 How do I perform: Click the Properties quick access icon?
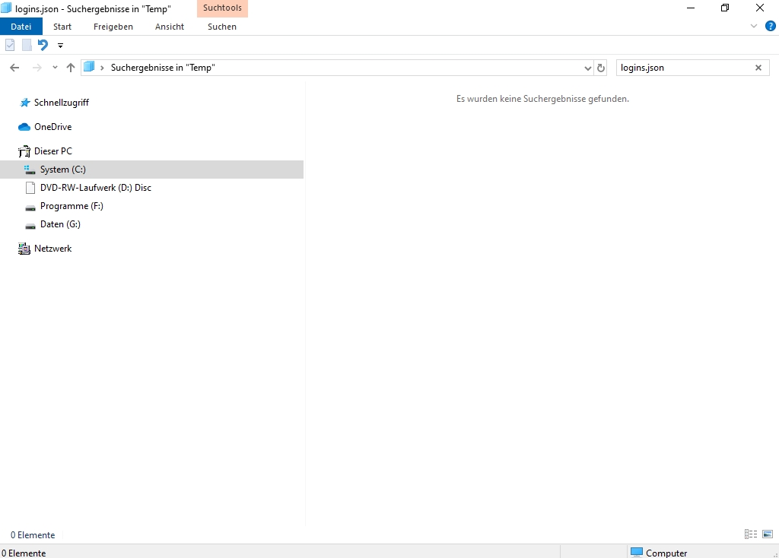(10, 45)
